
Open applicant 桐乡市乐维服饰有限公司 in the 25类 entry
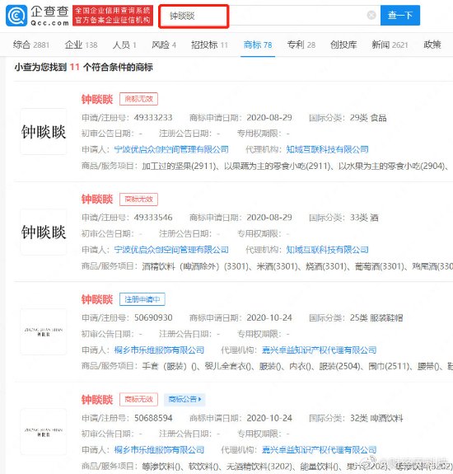(159, 350)
